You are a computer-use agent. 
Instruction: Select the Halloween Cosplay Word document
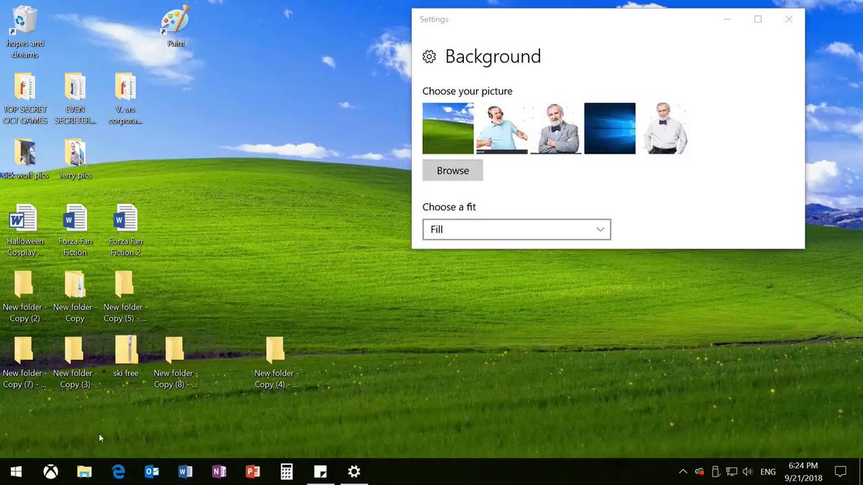25,231
